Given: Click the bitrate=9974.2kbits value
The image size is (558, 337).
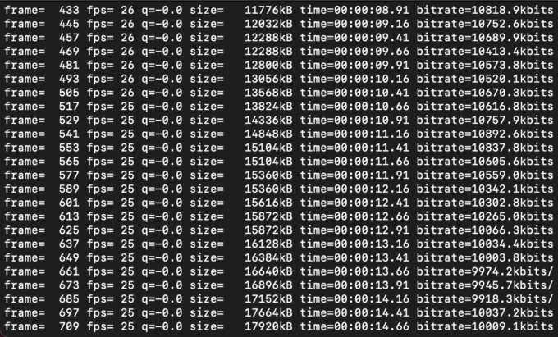Looking at the screenshot, I should pos(485,271).
